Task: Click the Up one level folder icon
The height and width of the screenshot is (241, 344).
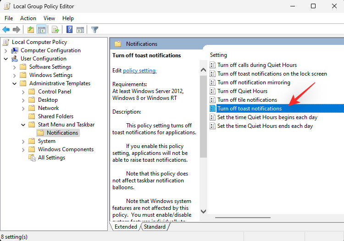Action: (x=31, y=30)
